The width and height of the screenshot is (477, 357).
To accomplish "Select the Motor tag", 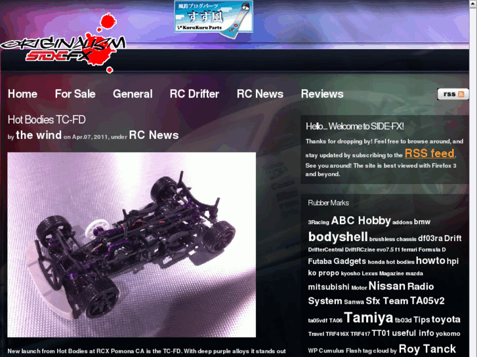I will [360, 288].
